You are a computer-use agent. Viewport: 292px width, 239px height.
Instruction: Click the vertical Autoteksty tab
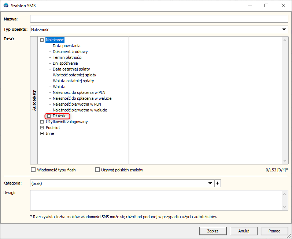pos(34,100)
